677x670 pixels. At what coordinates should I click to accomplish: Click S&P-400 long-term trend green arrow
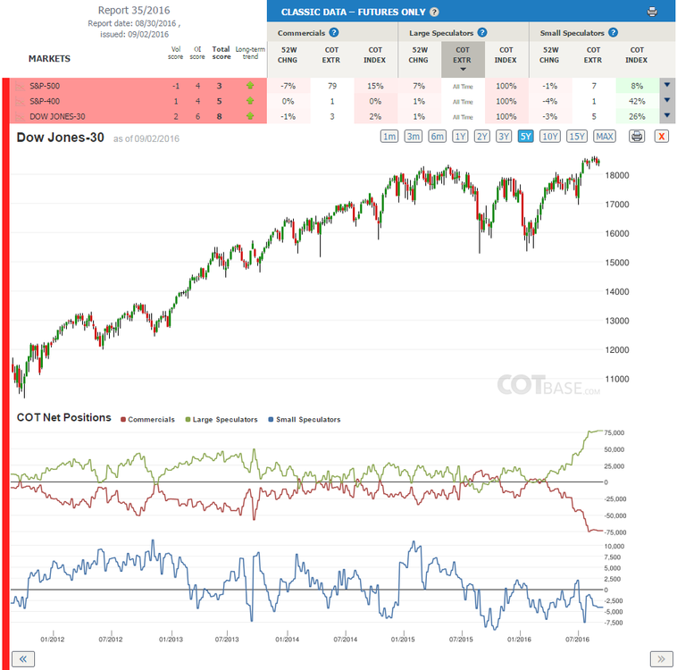250,101
